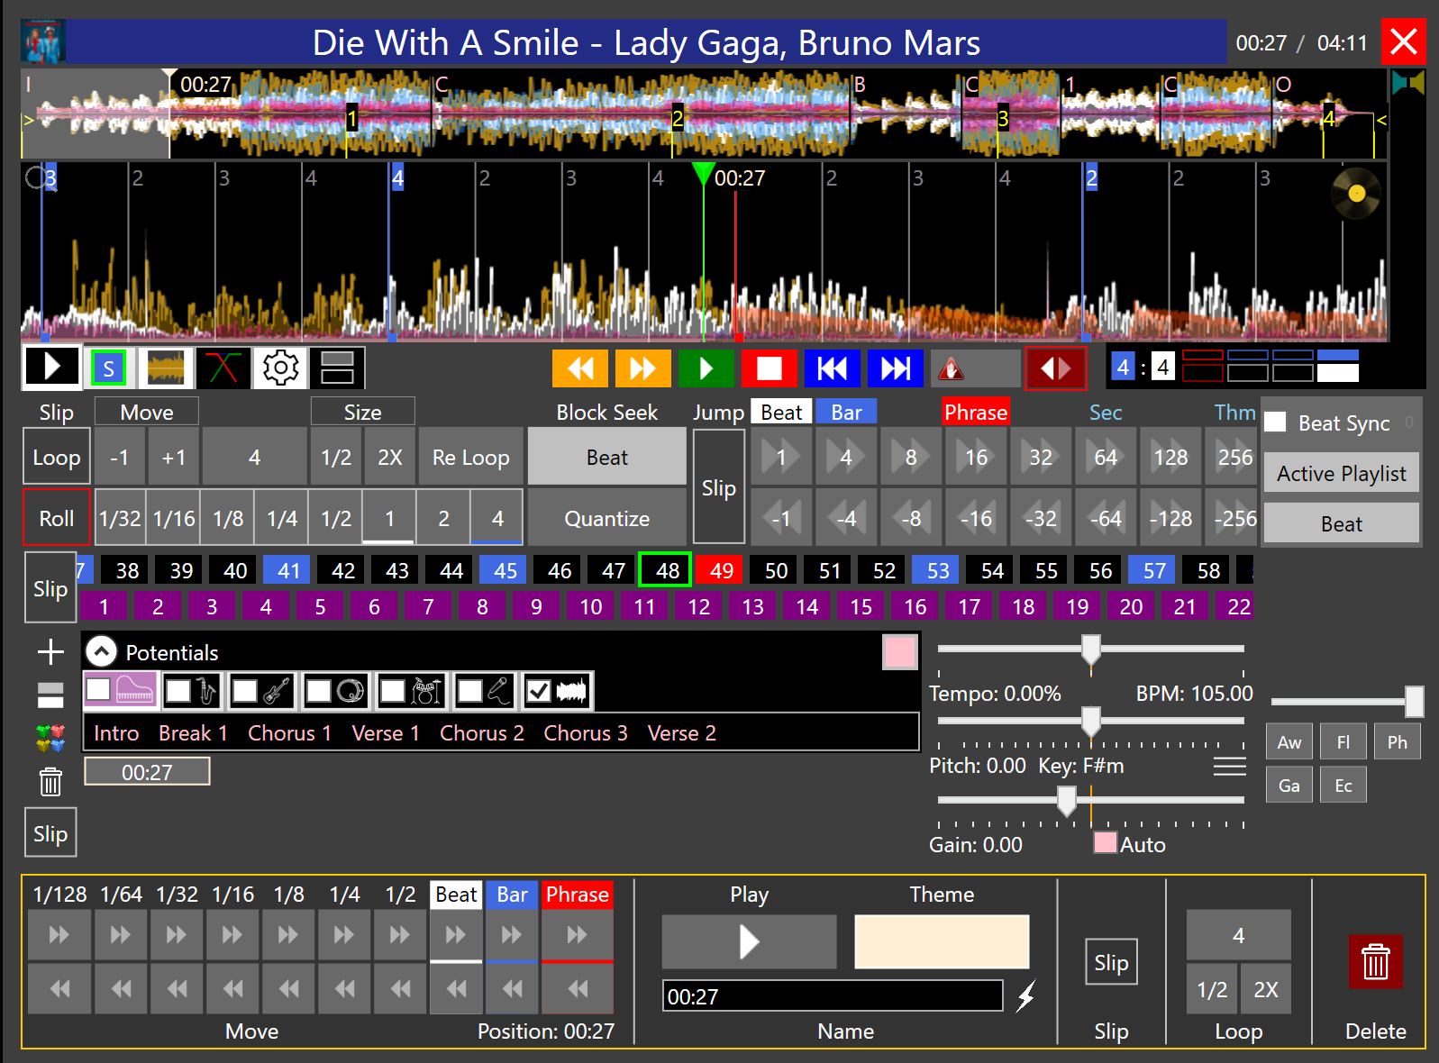Jump to the Chorus 2 section

point(482,733)
